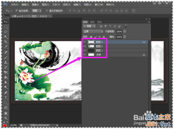This screenshot has width=174, height=129.
Task: Close the 水墨.psd document tab
Action: (50, 16)
